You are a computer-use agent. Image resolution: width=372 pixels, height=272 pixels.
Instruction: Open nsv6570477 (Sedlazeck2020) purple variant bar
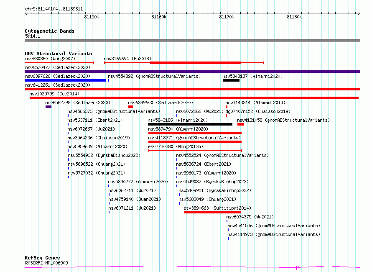point(192,72)
